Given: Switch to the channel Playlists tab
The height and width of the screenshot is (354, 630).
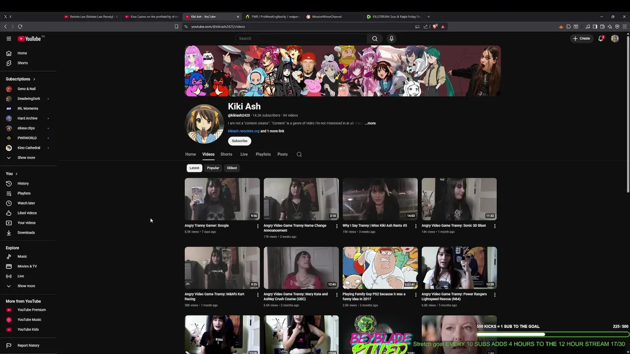Looking at the screenshot, I should (x=263, y=154).
